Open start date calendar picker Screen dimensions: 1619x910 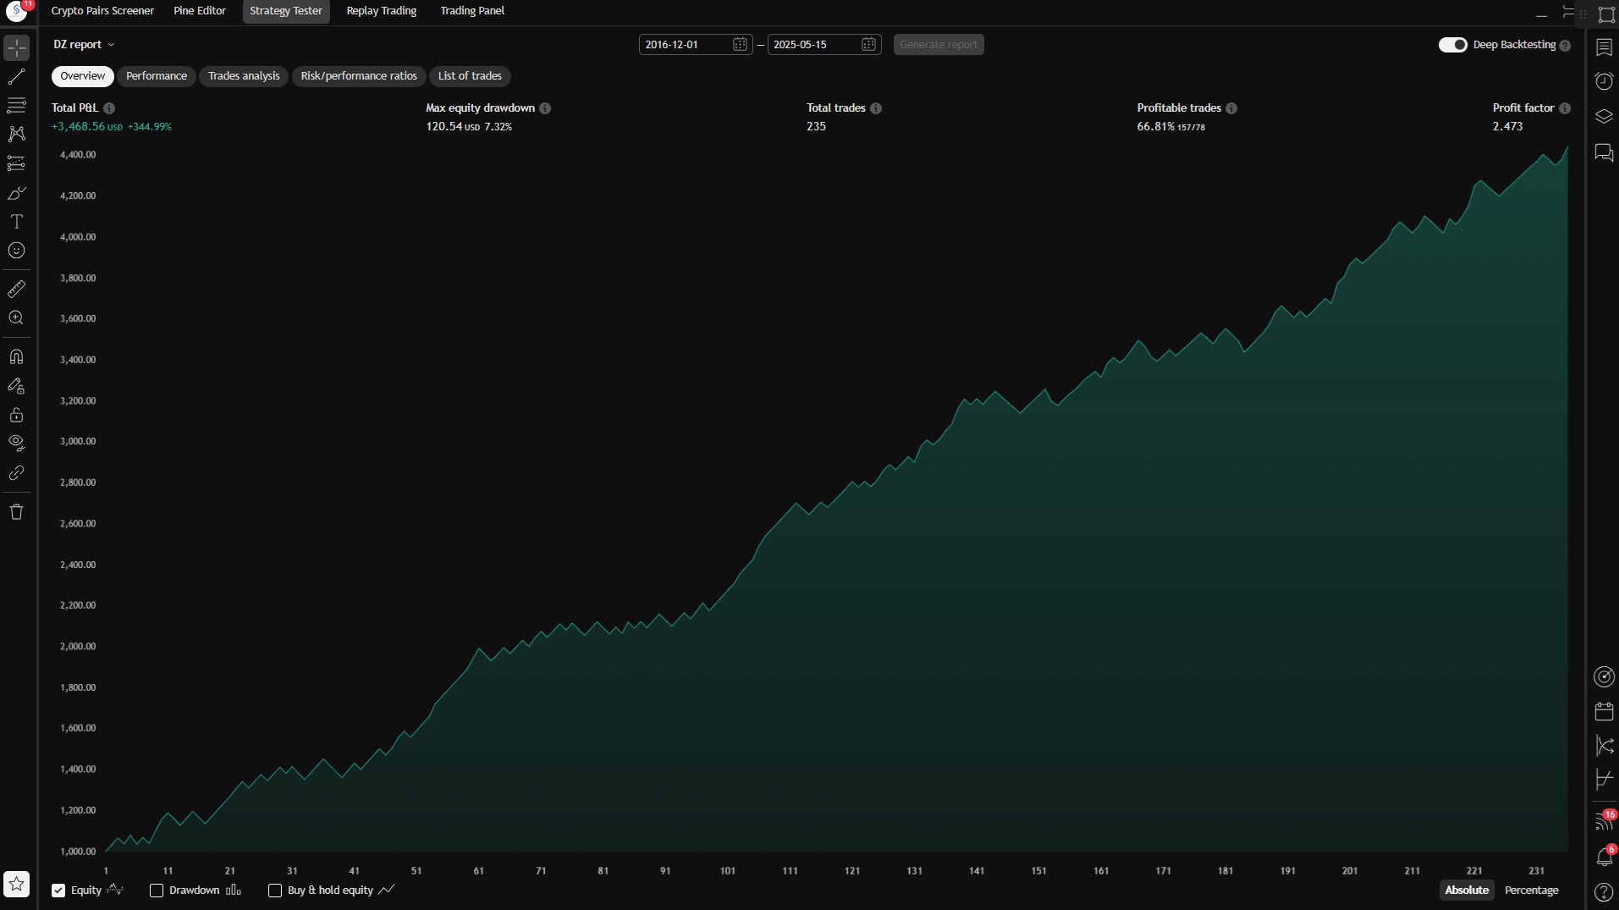click(740, 45)
